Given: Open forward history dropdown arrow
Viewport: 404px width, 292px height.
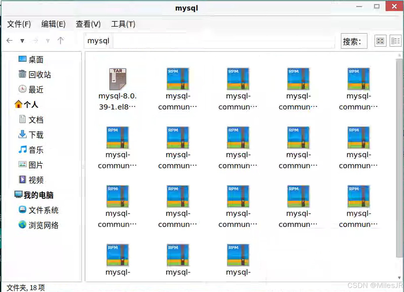Looking at the screenshot, I should point(48,41).
